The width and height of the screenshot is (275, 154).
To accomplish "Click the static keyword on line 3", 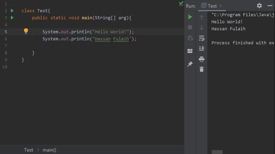I will [58, 18].
